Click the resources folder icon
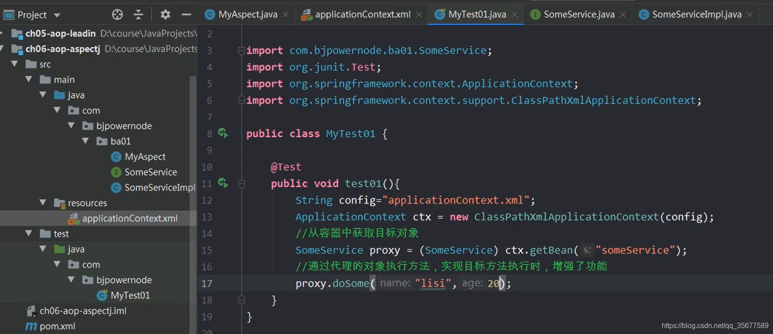 [x=60, y=203]
